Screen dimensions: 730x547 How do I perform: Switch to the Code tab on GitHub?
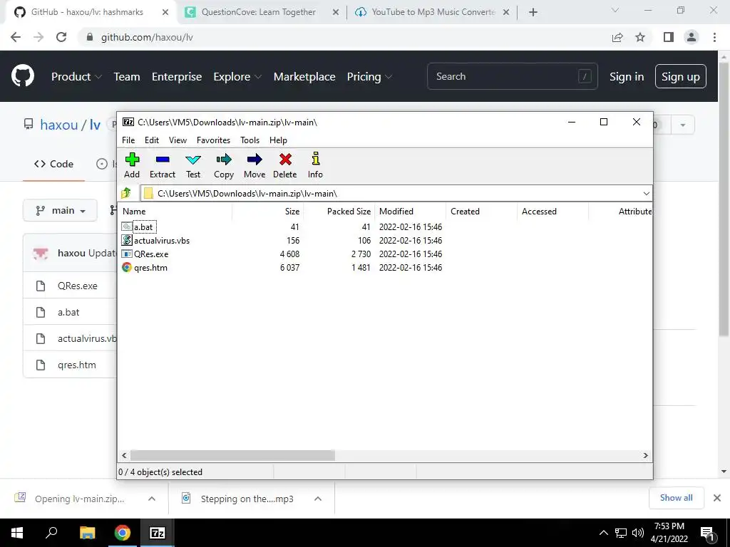pos(53,164)
